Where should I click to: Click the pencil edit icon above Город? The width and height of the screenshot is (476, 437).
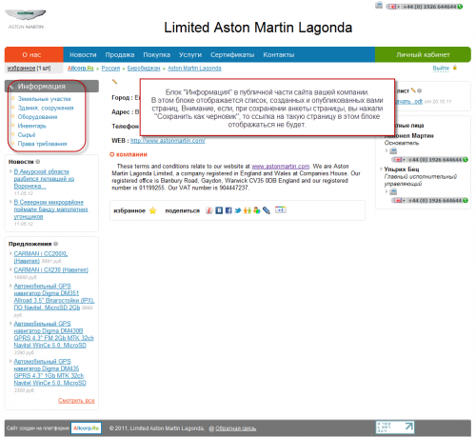(x=115, y=82)
